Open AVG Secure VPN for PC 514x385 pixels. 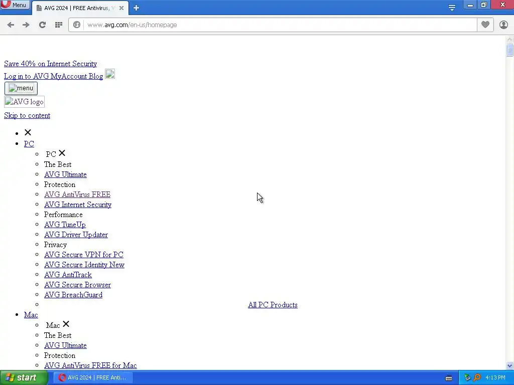(84, 255)
